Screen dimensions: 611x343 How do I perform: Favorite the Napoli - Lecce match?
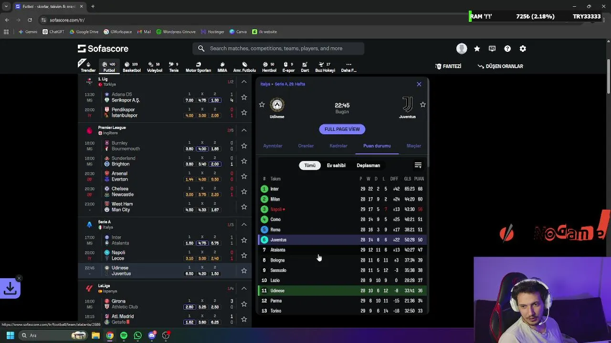tap(244, 255)
